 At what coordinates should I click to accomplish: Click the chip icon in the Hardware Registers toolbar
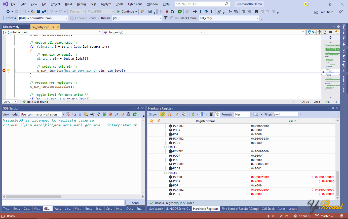211,114
